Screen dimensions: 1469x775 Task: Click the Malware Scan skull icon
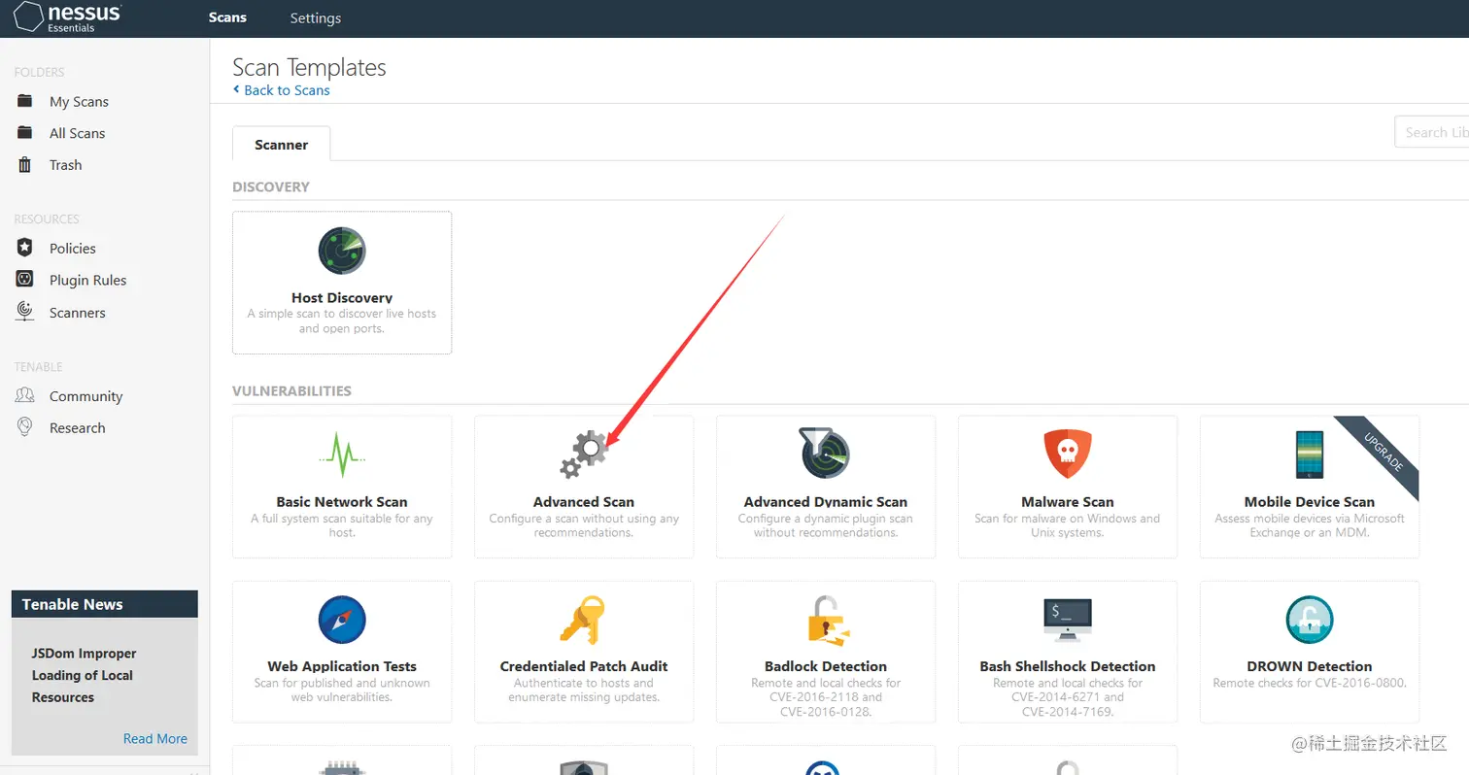[1068, 454]
